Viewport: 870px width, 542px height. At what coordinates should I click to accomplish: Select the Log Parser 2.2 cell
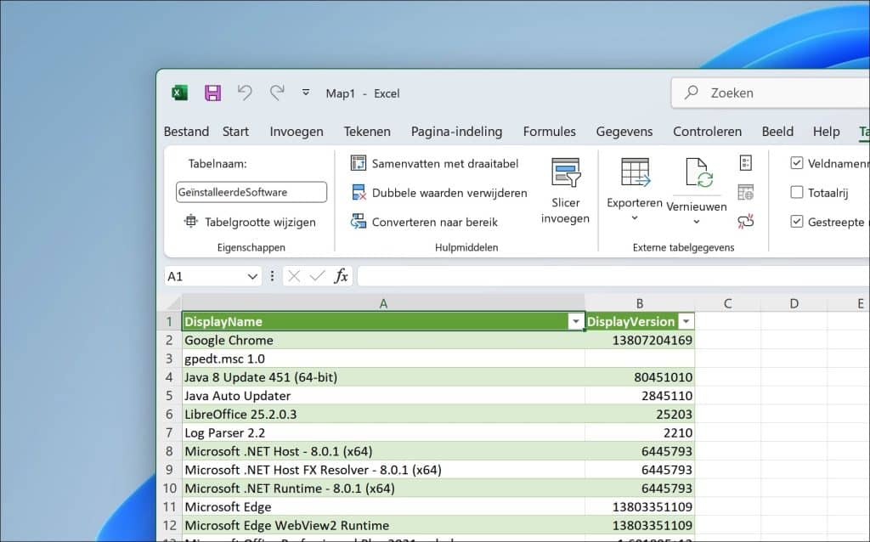(x=383, y=432)
